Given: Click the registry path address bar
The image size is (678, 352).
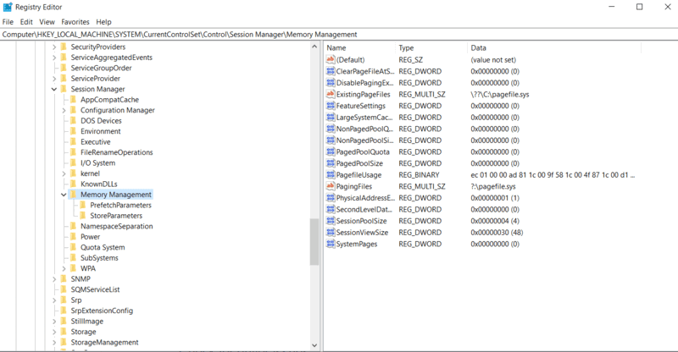Looking at the screenshot, I should [339, 35].
